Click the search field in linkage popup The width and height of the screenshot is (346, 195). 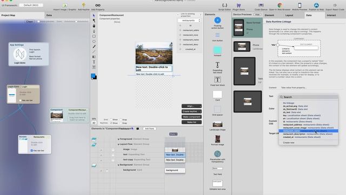pos(308,97)
